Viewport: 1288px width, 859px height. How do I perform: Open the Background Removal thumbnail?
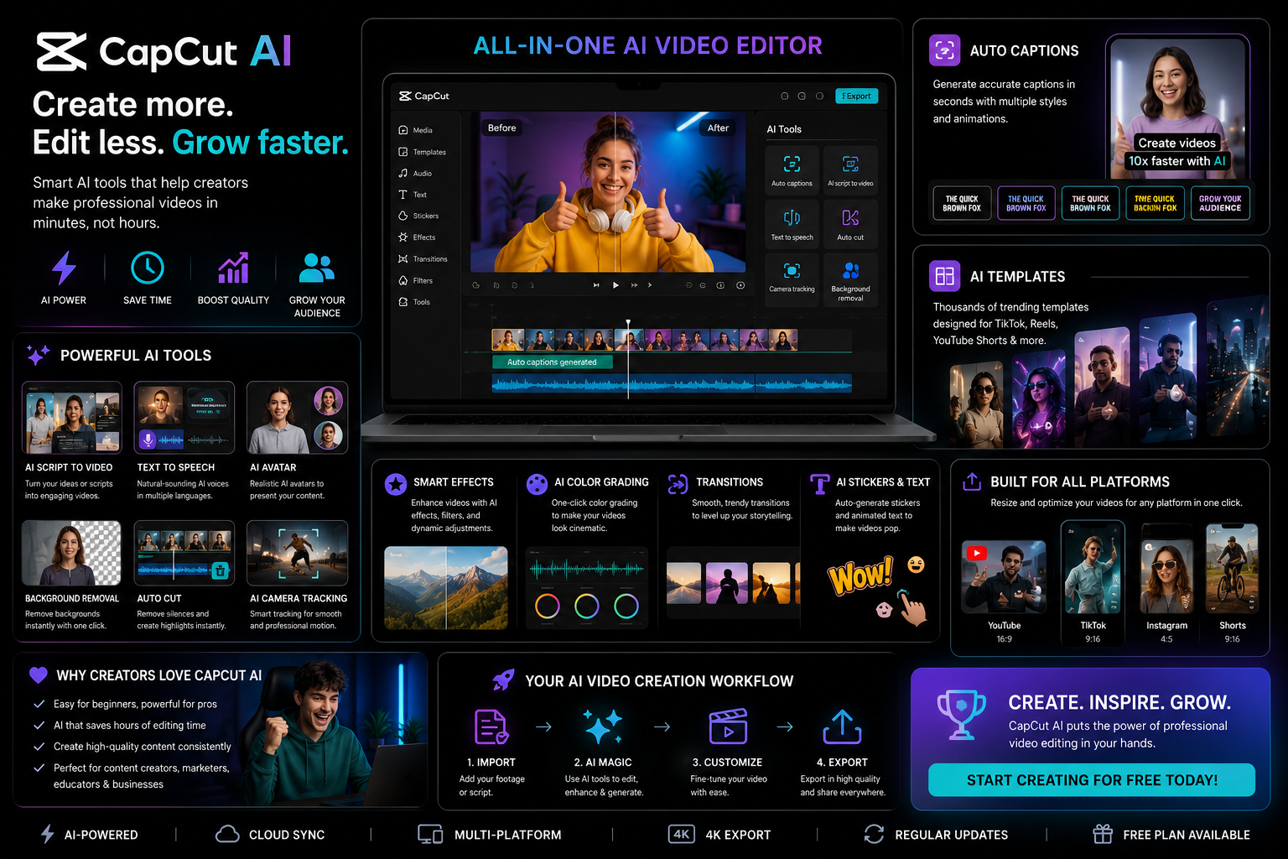tap(72, 553)
